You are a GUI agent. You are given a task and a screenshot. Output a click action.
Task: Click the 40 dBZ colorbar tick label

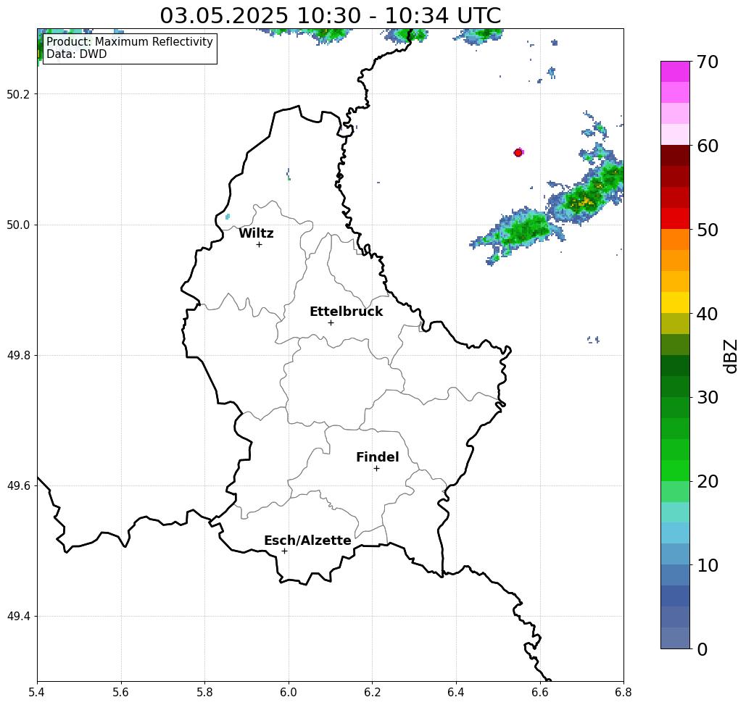707,314
